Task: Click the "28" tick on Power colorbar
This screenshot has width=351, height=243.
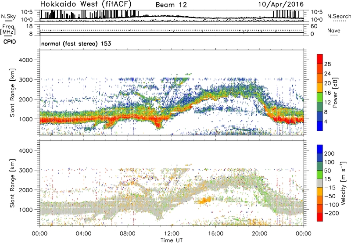Action: pyautogui.click(x=327, y=64)
